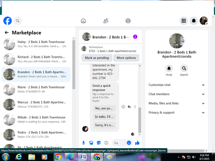Open the Friends icon in top navigation
Viewport: 215px width, 161px height.
point(106,21)
